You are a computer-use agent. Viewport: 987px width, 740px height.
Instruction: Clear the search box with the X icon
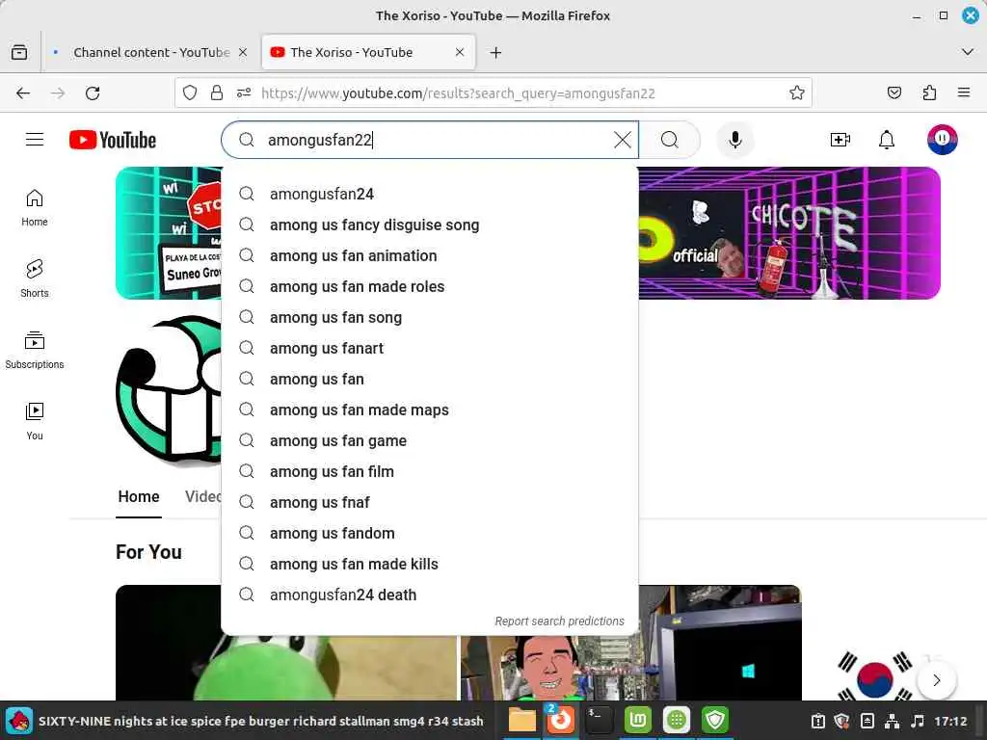(x=622, y=140)
